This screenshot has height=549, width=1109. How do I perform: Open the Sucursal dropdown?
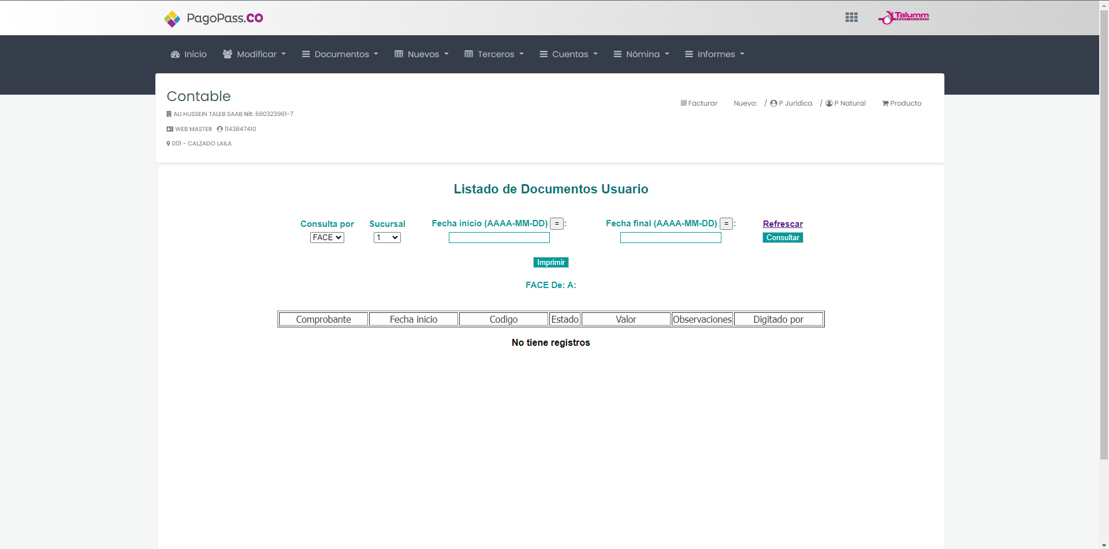(x=387, y=238)
